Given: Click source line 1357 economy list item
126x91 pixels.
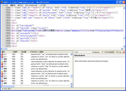Looking at the screenshot, I should (x=59, y=10).
